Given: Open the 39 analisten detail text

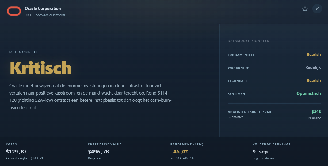Looking at the screenshot, I should 236,117.
